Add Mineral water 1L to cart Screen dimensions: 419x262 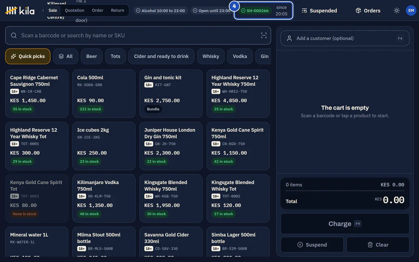[37, 242]
